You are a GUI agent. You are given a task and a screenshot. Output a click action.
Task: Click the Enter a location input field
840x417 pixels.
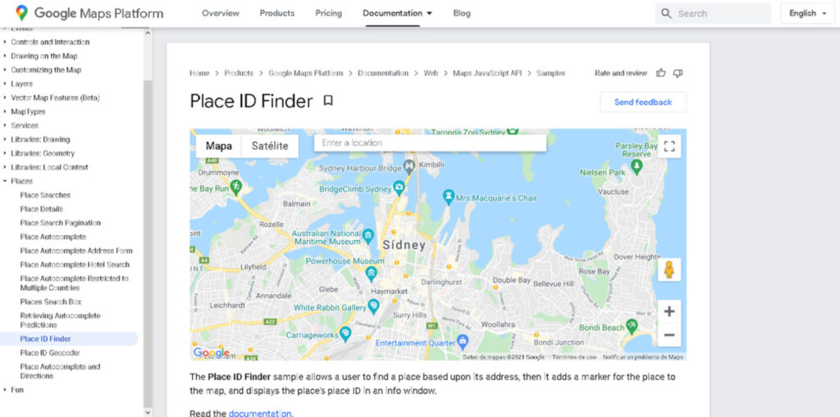pyautogui.click(x=430, y=143)
